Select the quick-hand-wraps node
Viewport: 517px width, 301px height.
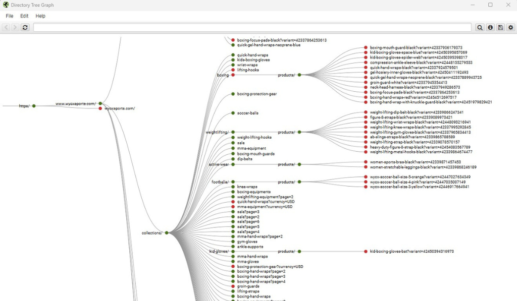(x=233, y=55)
